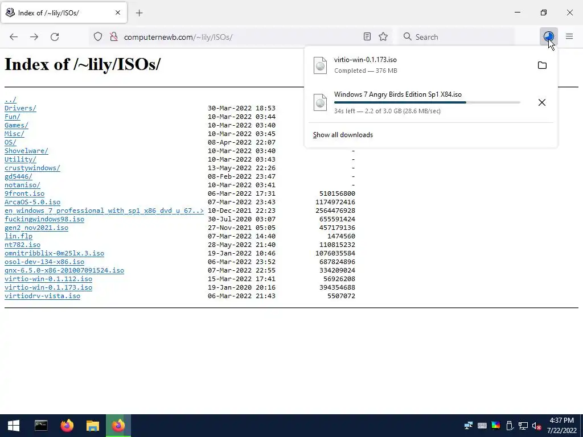Screen dimensions: 583x437
Task: Click en_windows_7_professional_with_sp1 iso link
Action: click(x=104, y=211)
